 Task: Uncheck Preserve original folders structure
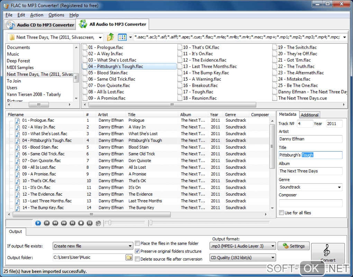137,251
